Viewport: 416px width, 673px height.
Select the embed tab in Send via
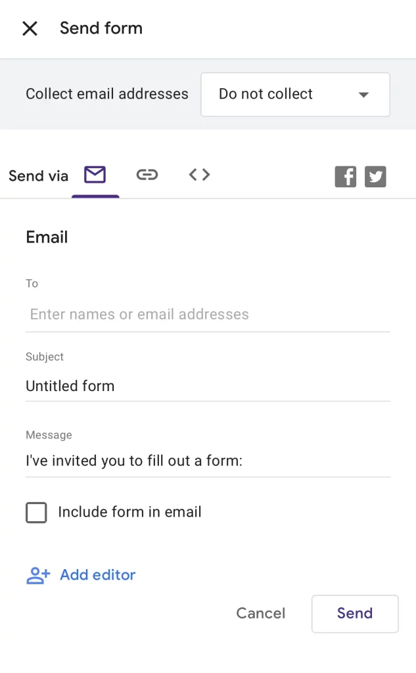coord(198,175)
